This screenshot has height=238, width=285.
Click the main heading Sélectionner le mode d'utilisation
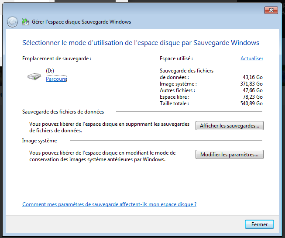coord(141,43)
